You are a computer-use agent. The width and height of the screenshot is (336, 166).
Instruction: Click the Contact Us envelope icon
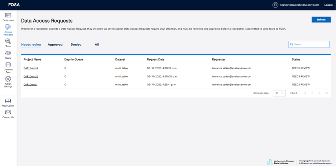point(8,113)
